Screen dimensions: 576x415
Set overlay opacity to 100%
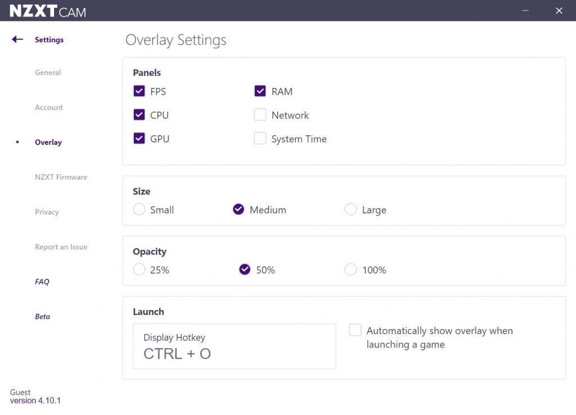pyautogui.click(x=351, y=270)
